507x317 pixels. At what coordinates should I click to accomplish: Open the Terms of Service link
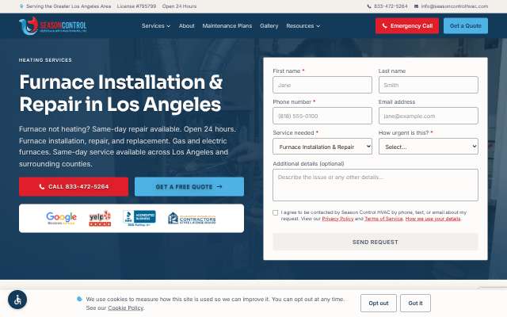[x=383, y=219]
